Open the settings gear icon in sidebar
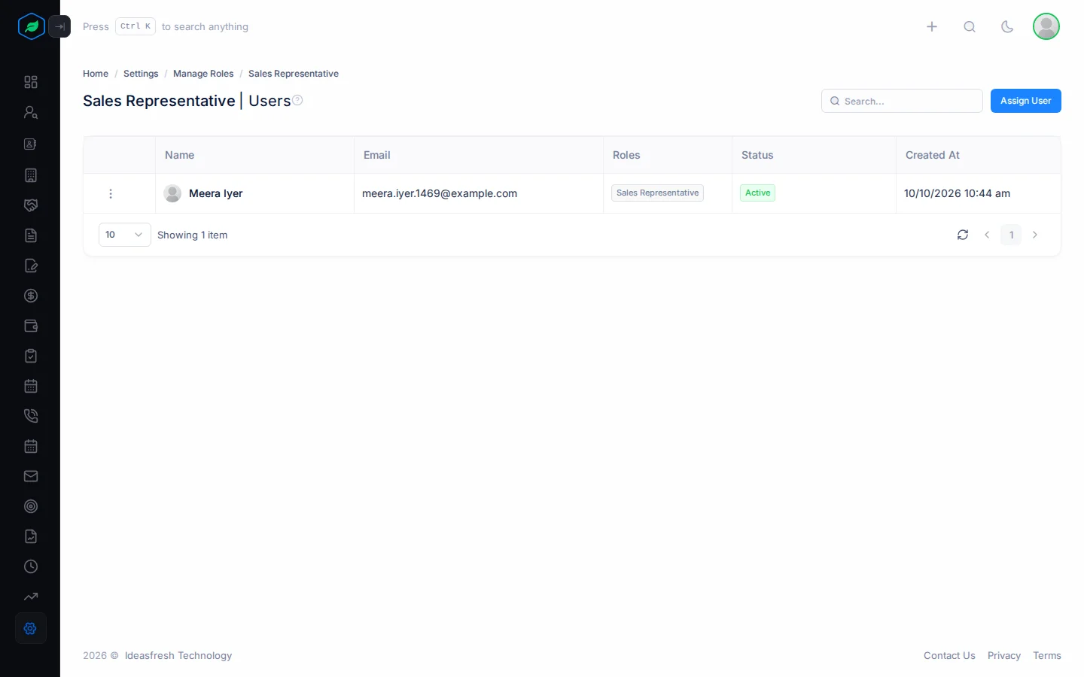The width and height of the screenshot is (1084, 677). (31, 628)
